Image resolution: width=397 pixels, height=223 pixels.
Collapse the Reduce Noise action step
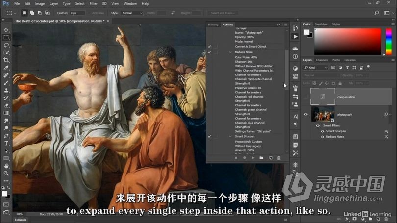pos(230,52)
